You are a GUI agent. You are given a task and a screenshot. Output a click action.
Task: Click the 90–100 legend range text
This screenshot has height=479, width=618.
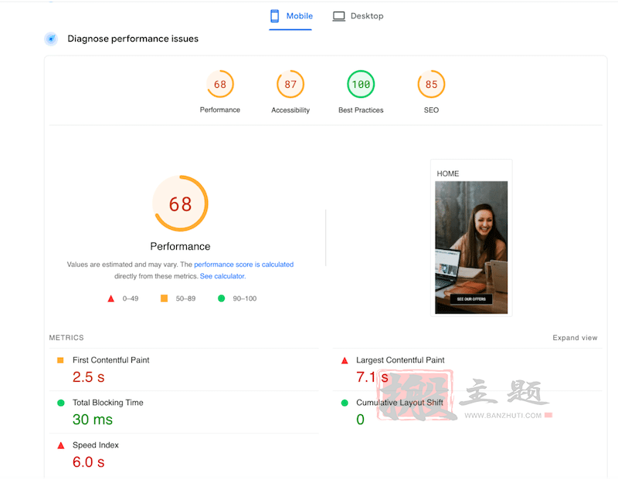pyautogui.click(x=245, y=299)
